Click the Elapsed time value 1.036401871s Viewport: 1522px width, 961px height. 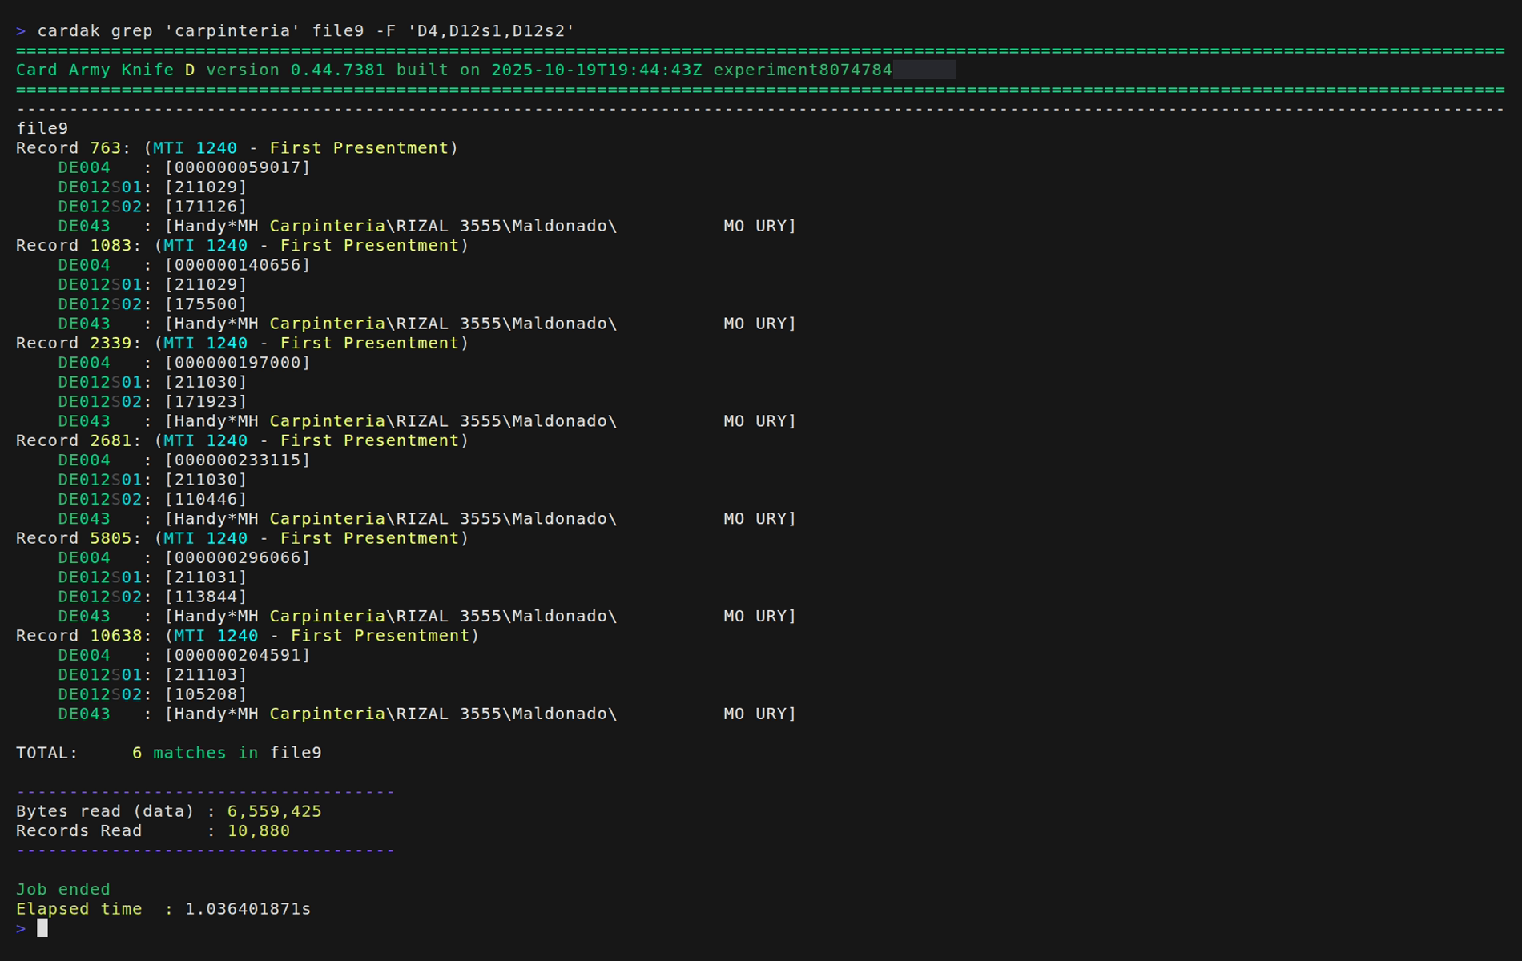248,910
